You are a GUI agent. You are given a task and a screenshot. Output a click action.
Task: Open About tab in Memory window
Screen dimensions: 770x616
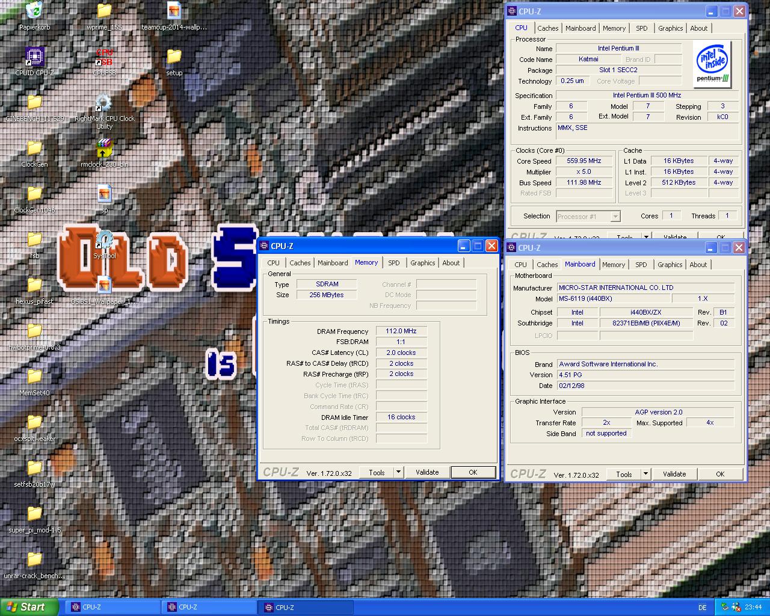coord(451,263)
